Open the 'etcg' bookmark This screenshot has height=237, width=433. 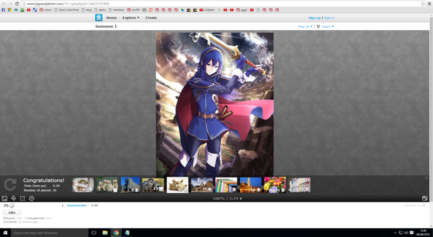point(87,10)
